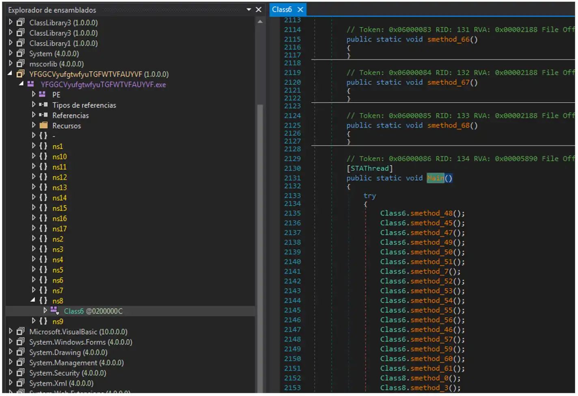This screenshot has height=396, width=578.
Task: Click the ns16 namespace braces icon
Action: tap(43, 218)
